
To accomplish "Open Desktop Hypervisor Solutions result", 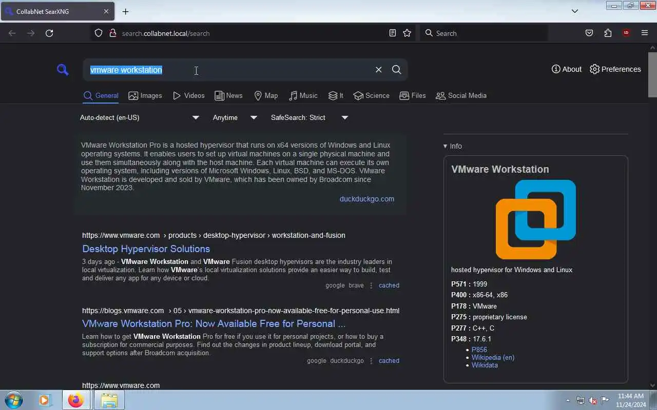I will click(146, 249).
